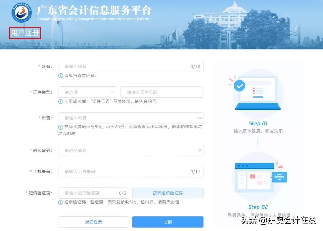Click the platform logo emblem
This screenshot has width=323, height=231.
point(22,13)
